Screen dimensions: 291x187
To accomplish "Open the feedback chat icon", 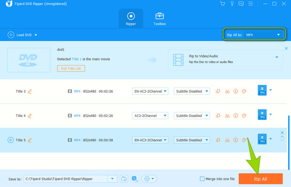I will click(241, 4).
